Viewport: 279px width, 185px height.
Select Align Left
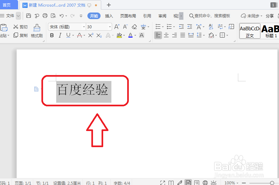(x=158, y=35)
